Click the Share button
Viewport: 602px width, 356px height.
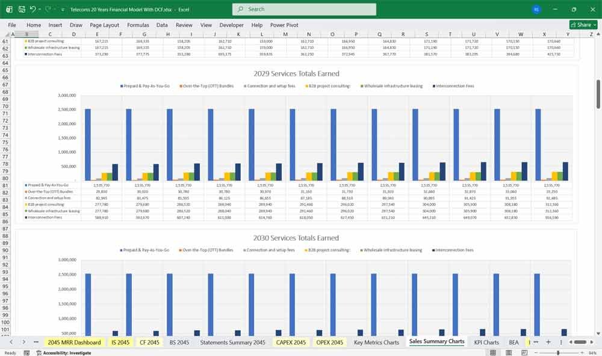tap(583, 25)
